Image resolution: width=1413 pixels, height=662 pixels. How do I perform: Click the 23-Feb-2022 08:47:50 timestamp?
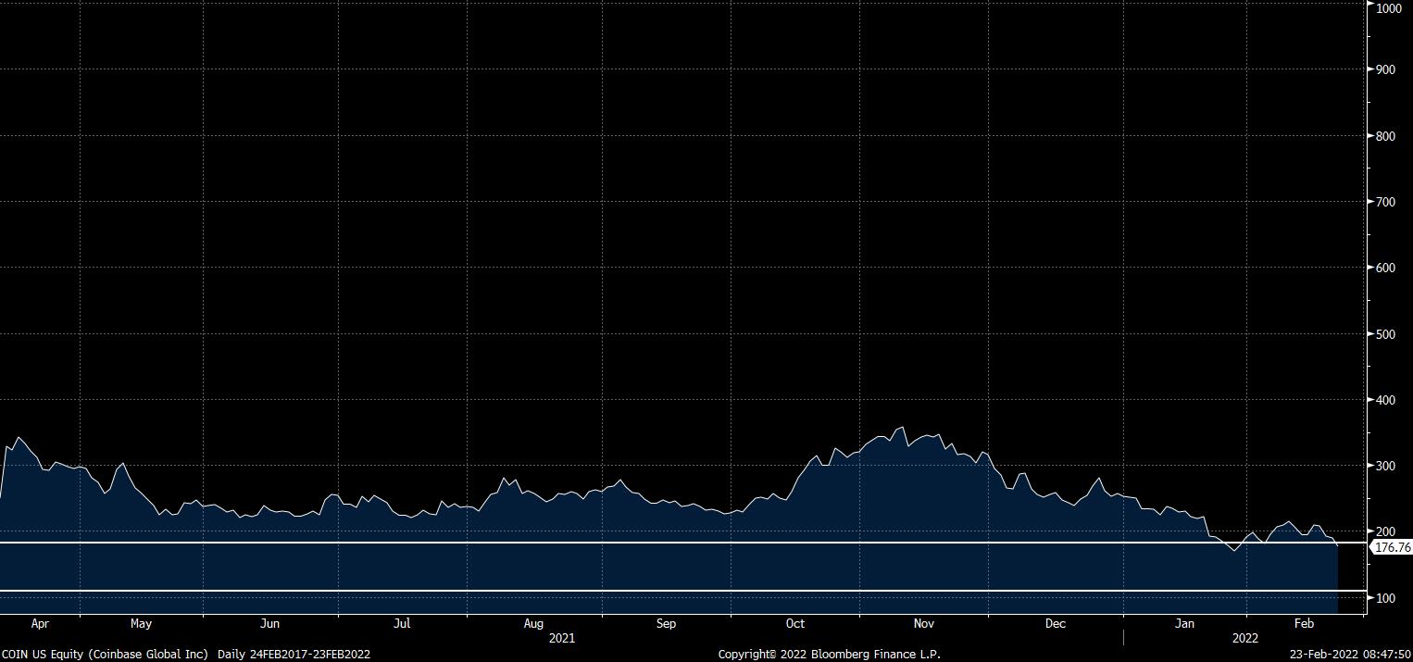click(x=1350, y=654)
